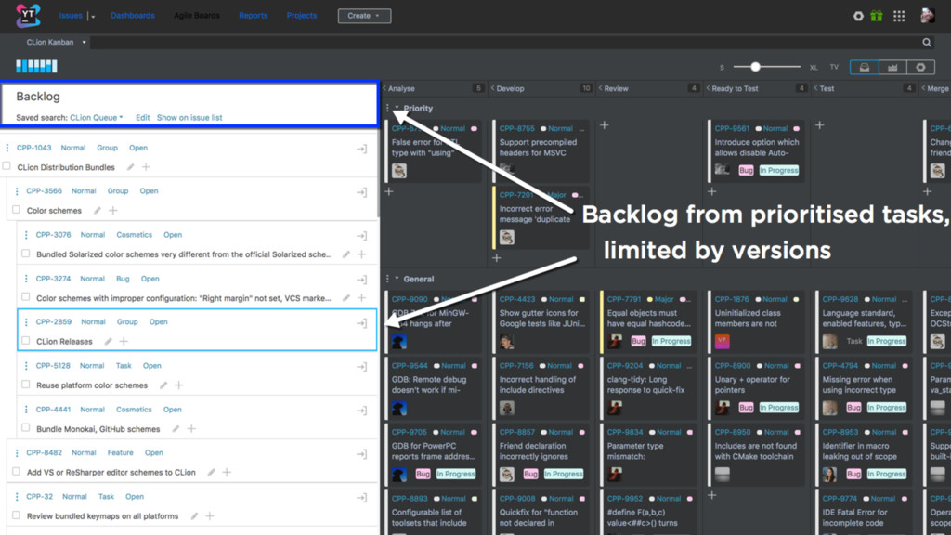Check Review bundled keymaps on all platforms checkbox
This screenshot has width=951, height=535.
click(x=17, y=515)
